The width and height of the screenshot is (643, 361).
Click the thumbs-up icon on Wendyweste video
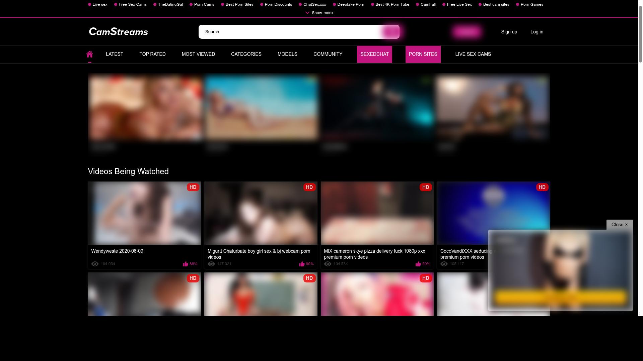click(186, 264)
